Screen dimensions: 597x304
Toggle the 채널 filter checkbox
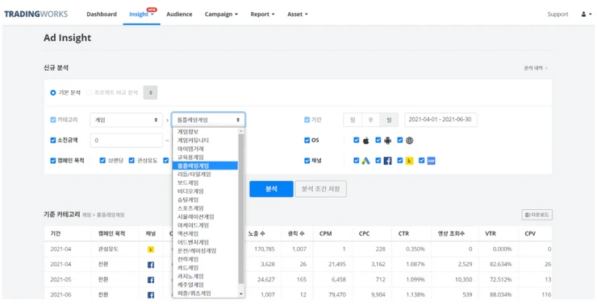(307, 161)
